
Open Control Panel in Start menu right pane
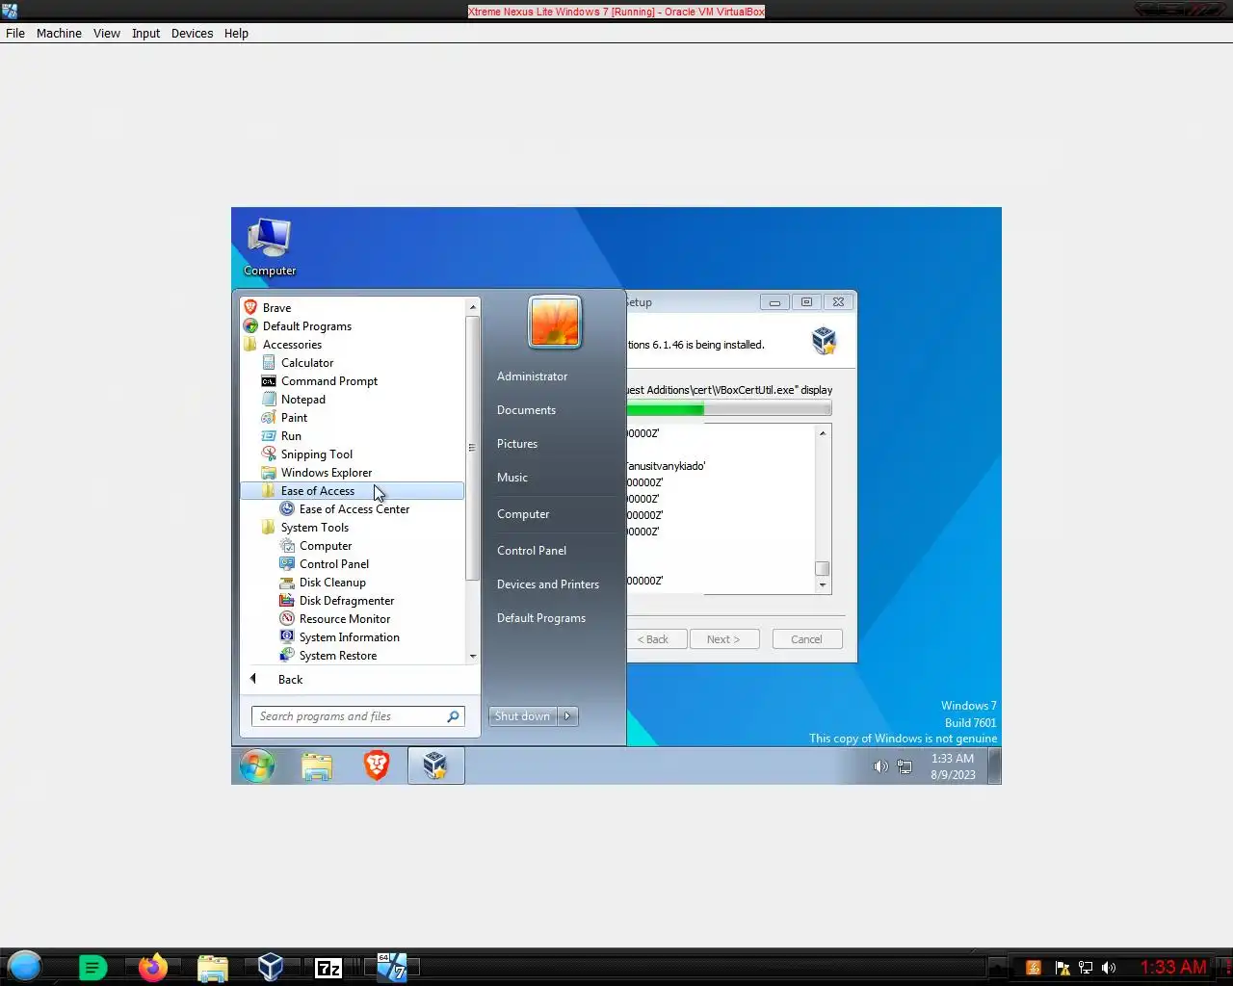pyautogui.click(x=532, y=551)
